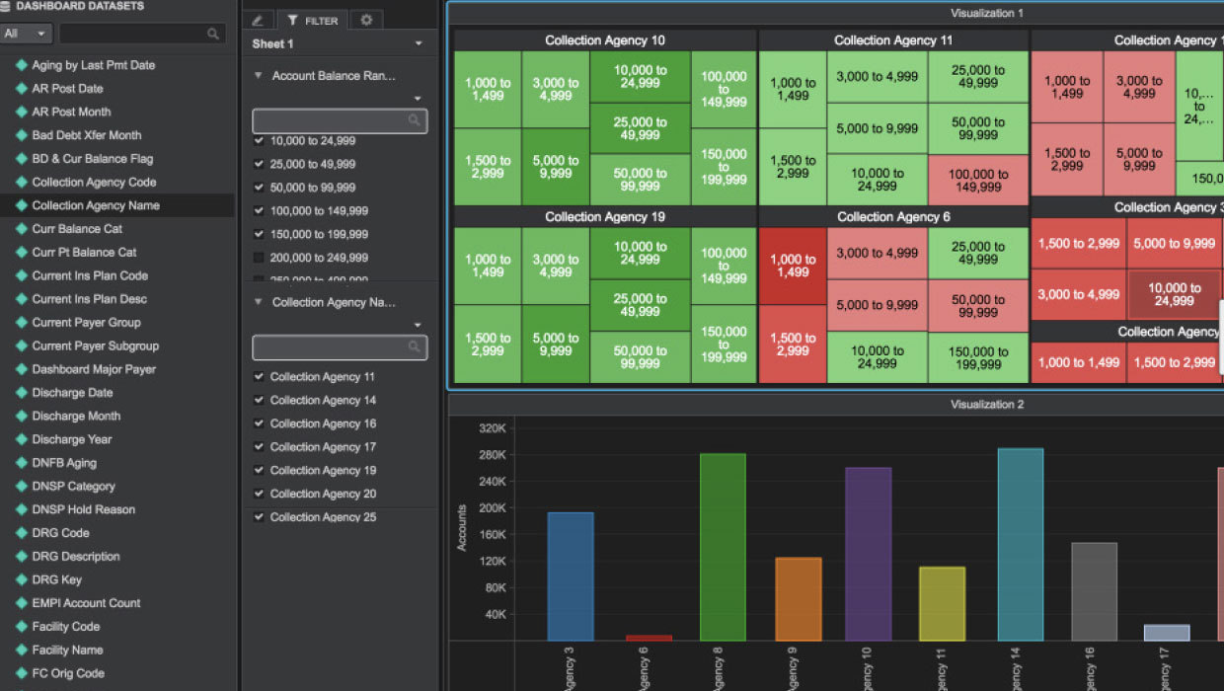Click the Collection Agency Name filter search field

(x=340, y=347)
